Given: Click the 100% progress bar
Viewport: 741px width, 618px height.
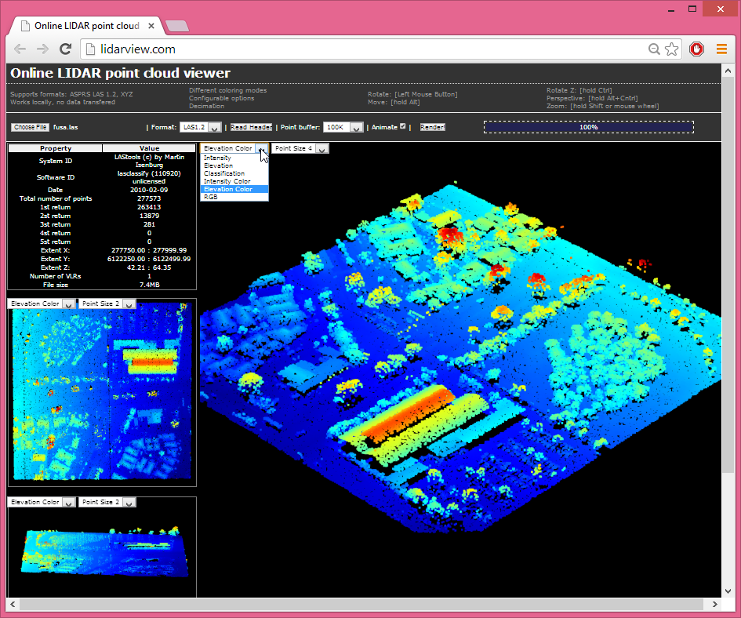Looking at the screenshot, I should pyautogui.click(x=588, y=127).
